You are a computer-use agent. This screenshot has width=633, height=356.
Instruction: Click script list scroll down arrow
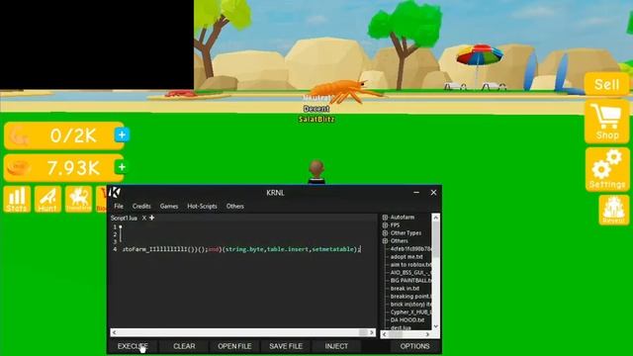[x=435, y=326]
